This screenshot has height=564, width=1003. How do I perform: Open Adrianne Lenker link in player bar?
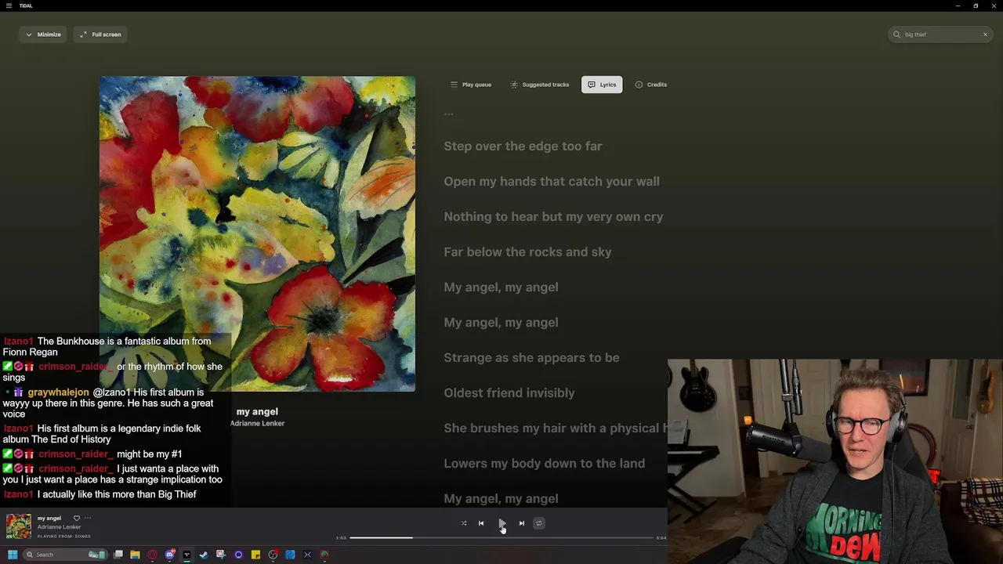click(59, 527)
